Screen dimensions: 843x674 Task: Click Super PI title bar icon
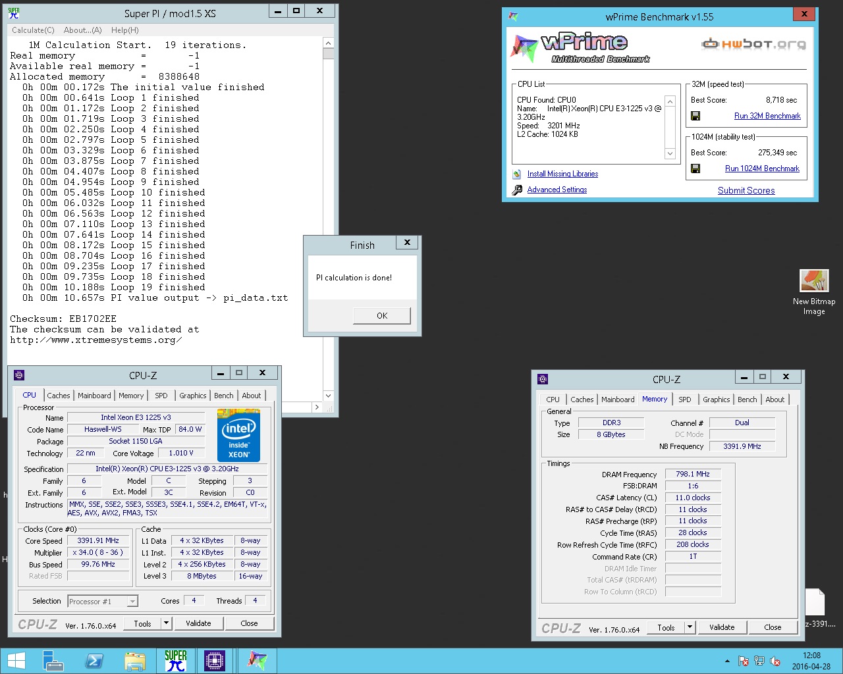(14, 13)
